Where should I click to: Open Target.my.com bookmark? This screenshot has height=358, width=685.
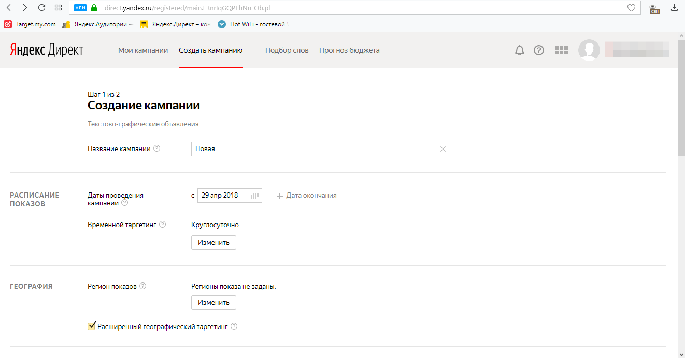coord(30,24)
